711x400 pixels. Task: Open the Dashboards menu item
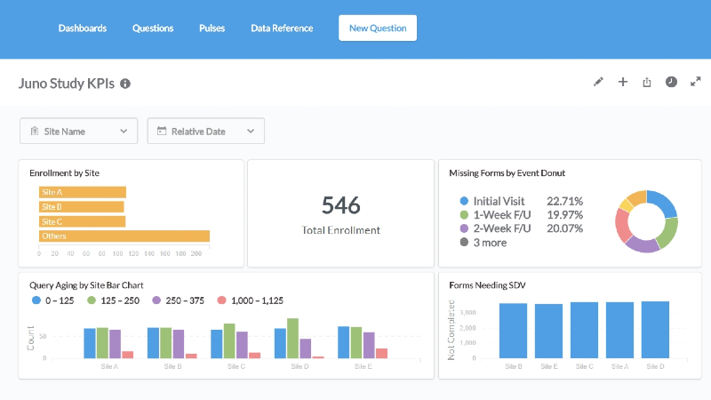pyautogui.click(x=83, y=28)
